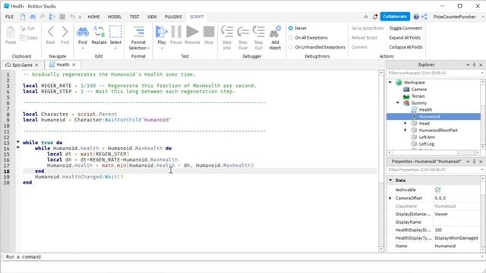Collapse the code fold at line 13
This screenshot has width=486, height=273.
(17, 142)
